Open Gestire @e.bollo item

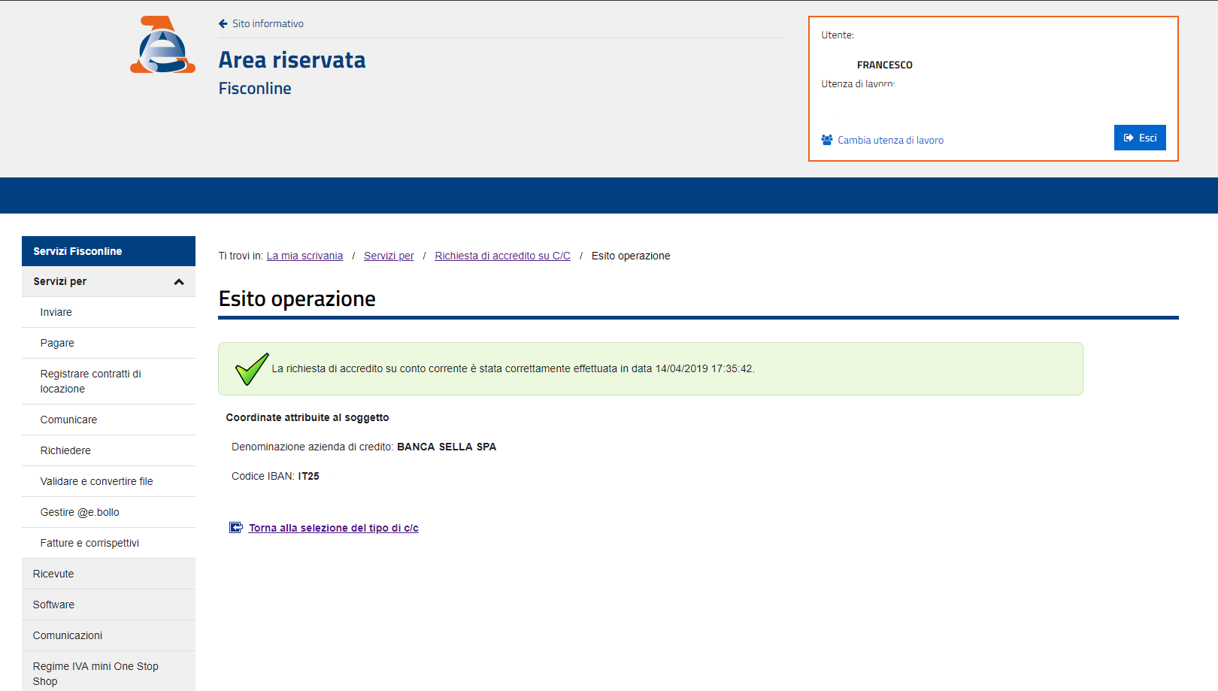click(108, 512)
